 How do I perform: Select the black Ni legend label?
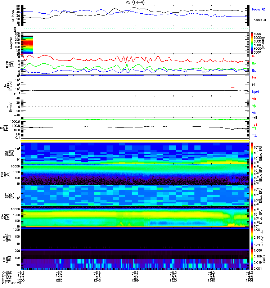253,85
